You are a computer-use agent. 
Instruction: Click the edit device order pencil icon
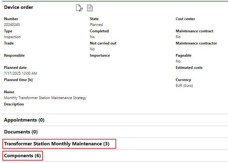click(79, 8)
